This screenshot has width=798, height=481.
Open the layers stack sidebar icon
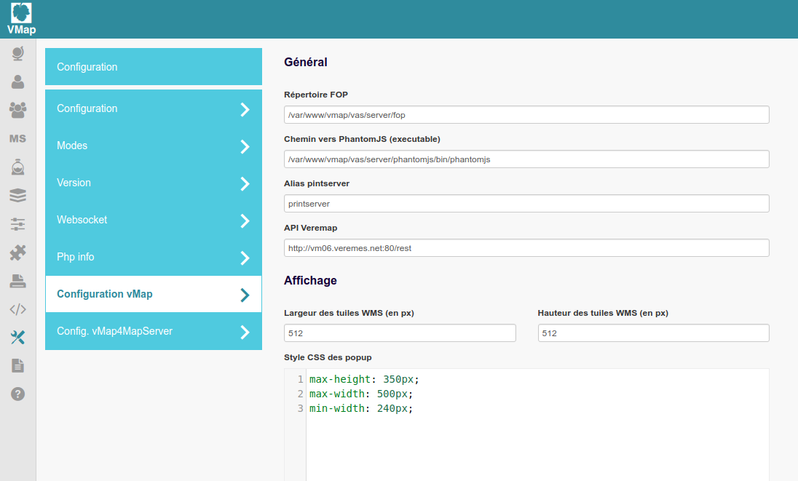pos(17,195)
